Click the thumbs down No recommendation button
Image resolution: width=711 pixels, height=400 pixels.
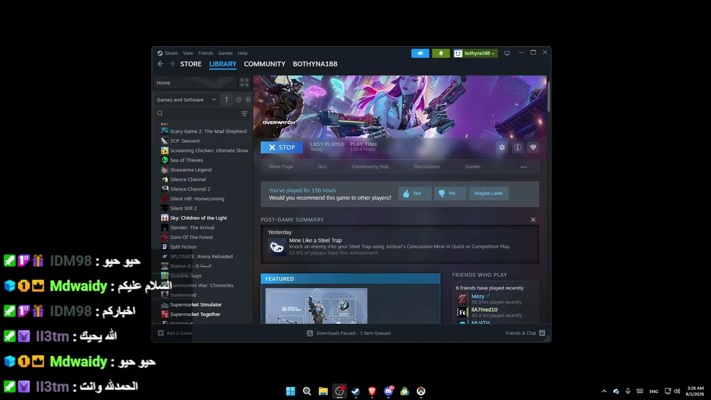click(449, 193)
